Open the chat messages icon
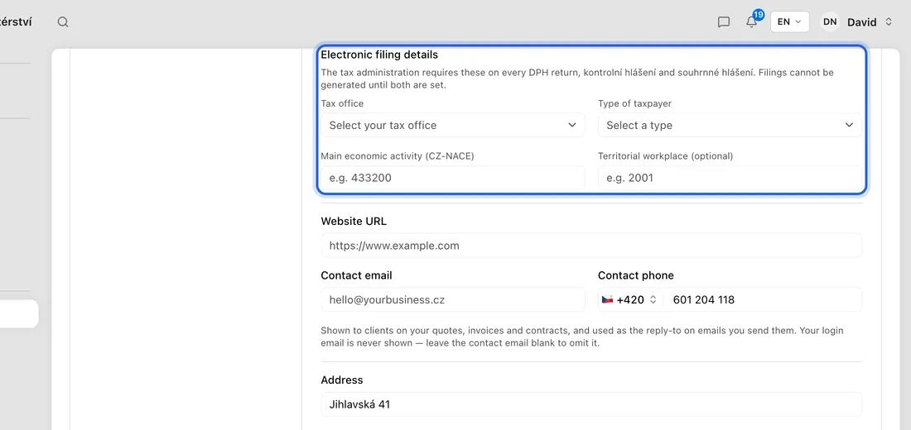911x430 pixels. click(x=723, y=22)
